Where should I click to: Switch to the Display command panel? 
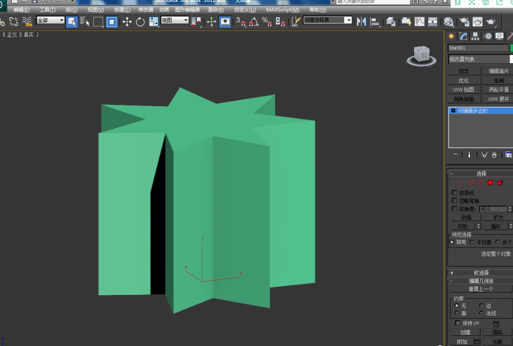pyautogui.click(x=499, y=36)
